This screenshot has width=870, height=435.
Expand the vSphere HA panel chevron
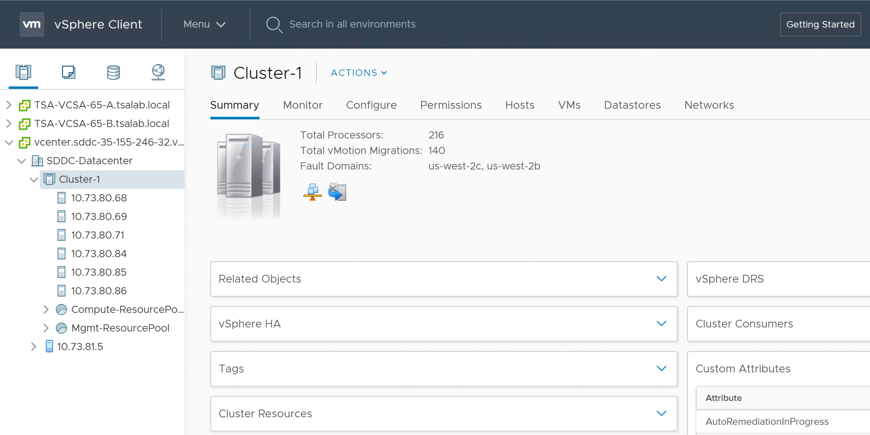661,324
